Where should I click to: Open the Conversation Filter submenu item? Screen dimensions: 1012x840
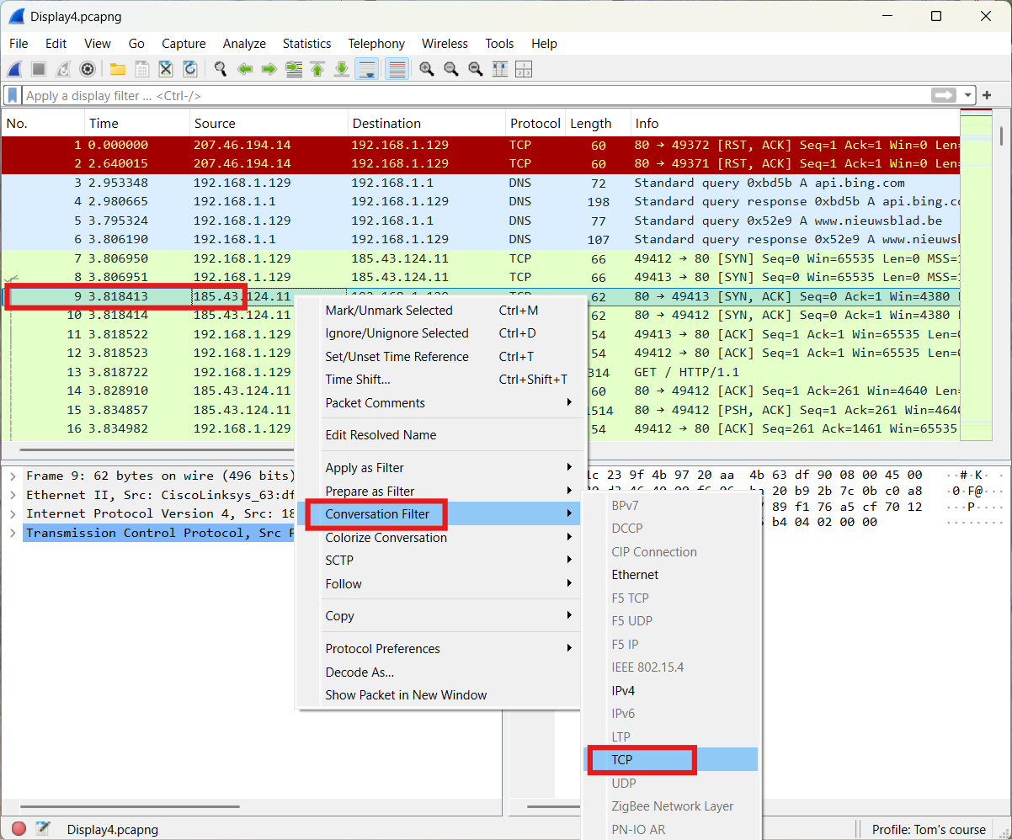438,514
